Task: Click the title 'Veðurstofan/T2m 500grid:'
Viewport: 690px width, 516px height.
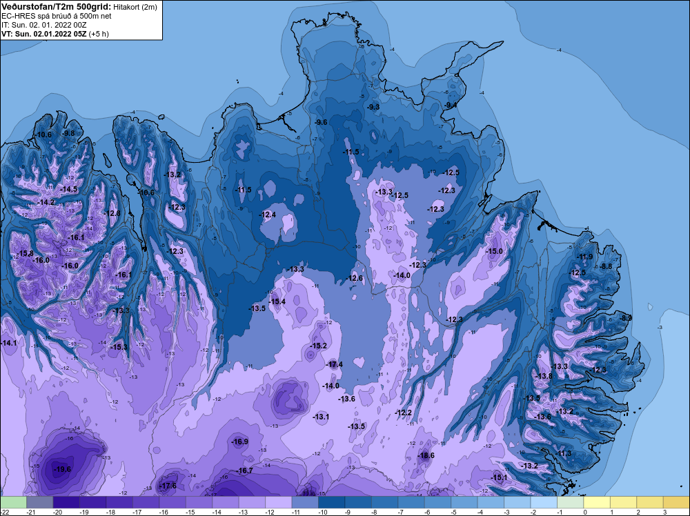Action: point(57,7)
